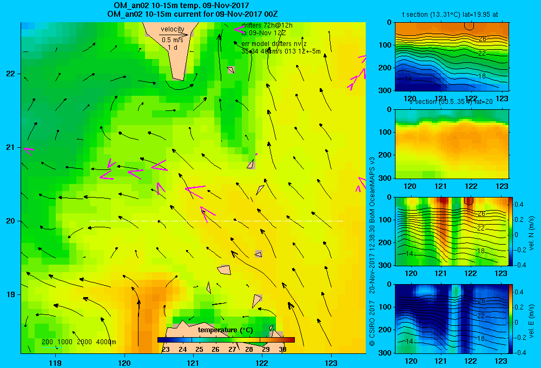Click the 'to 09-Nov 12Z' legend text

pyautogui.click(x=263, y=33)
